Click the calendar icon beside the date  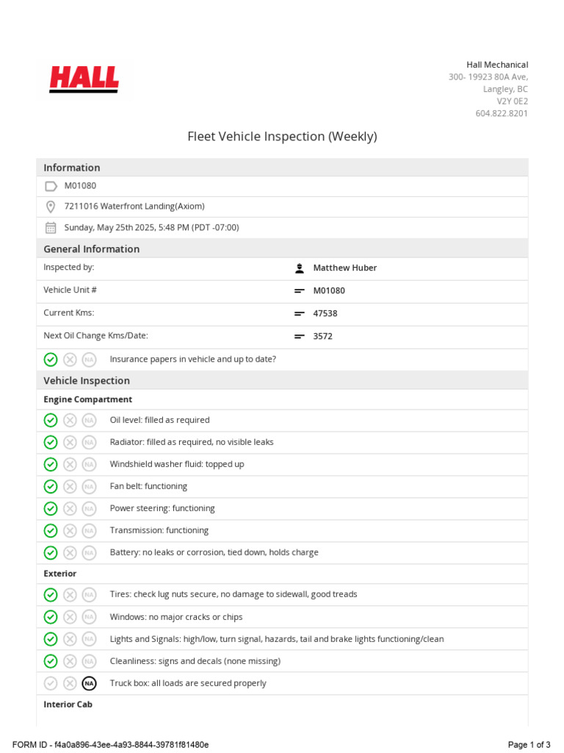(x=51, y=227)
